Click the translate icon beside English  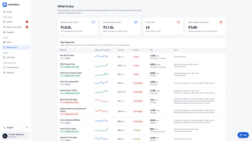[x=4, y=128]
